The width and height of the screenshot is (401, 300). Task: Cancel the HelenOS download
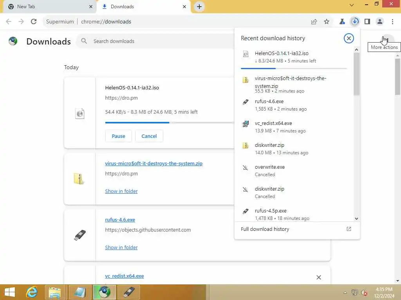click(149, 136)
